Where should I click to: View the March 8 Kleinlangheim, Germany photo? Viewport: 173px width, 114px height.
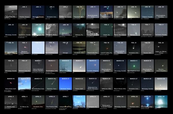tap(106, 66)
